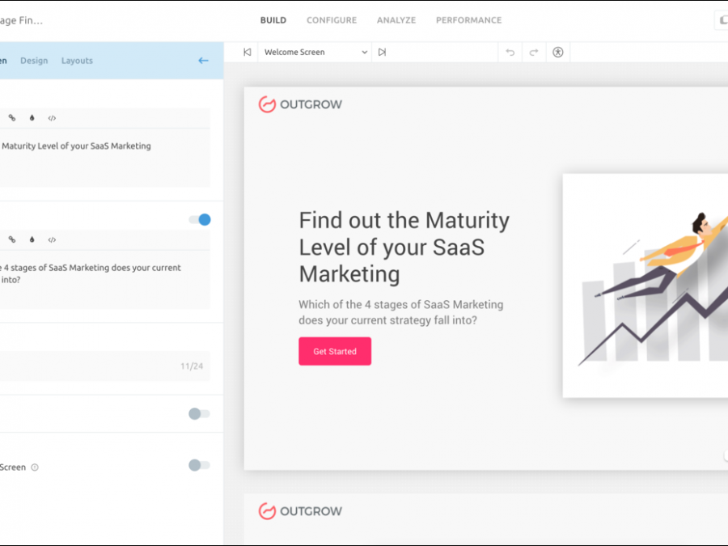The height and width of the screenshot is (546, 728).
Task: Click the code icon in the sub-heading editor toolbar
Action: point(52,239)
